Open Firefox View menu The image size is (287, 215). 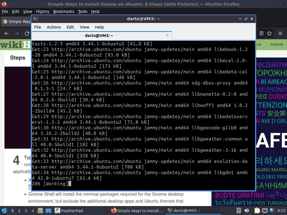click(27, 11)
